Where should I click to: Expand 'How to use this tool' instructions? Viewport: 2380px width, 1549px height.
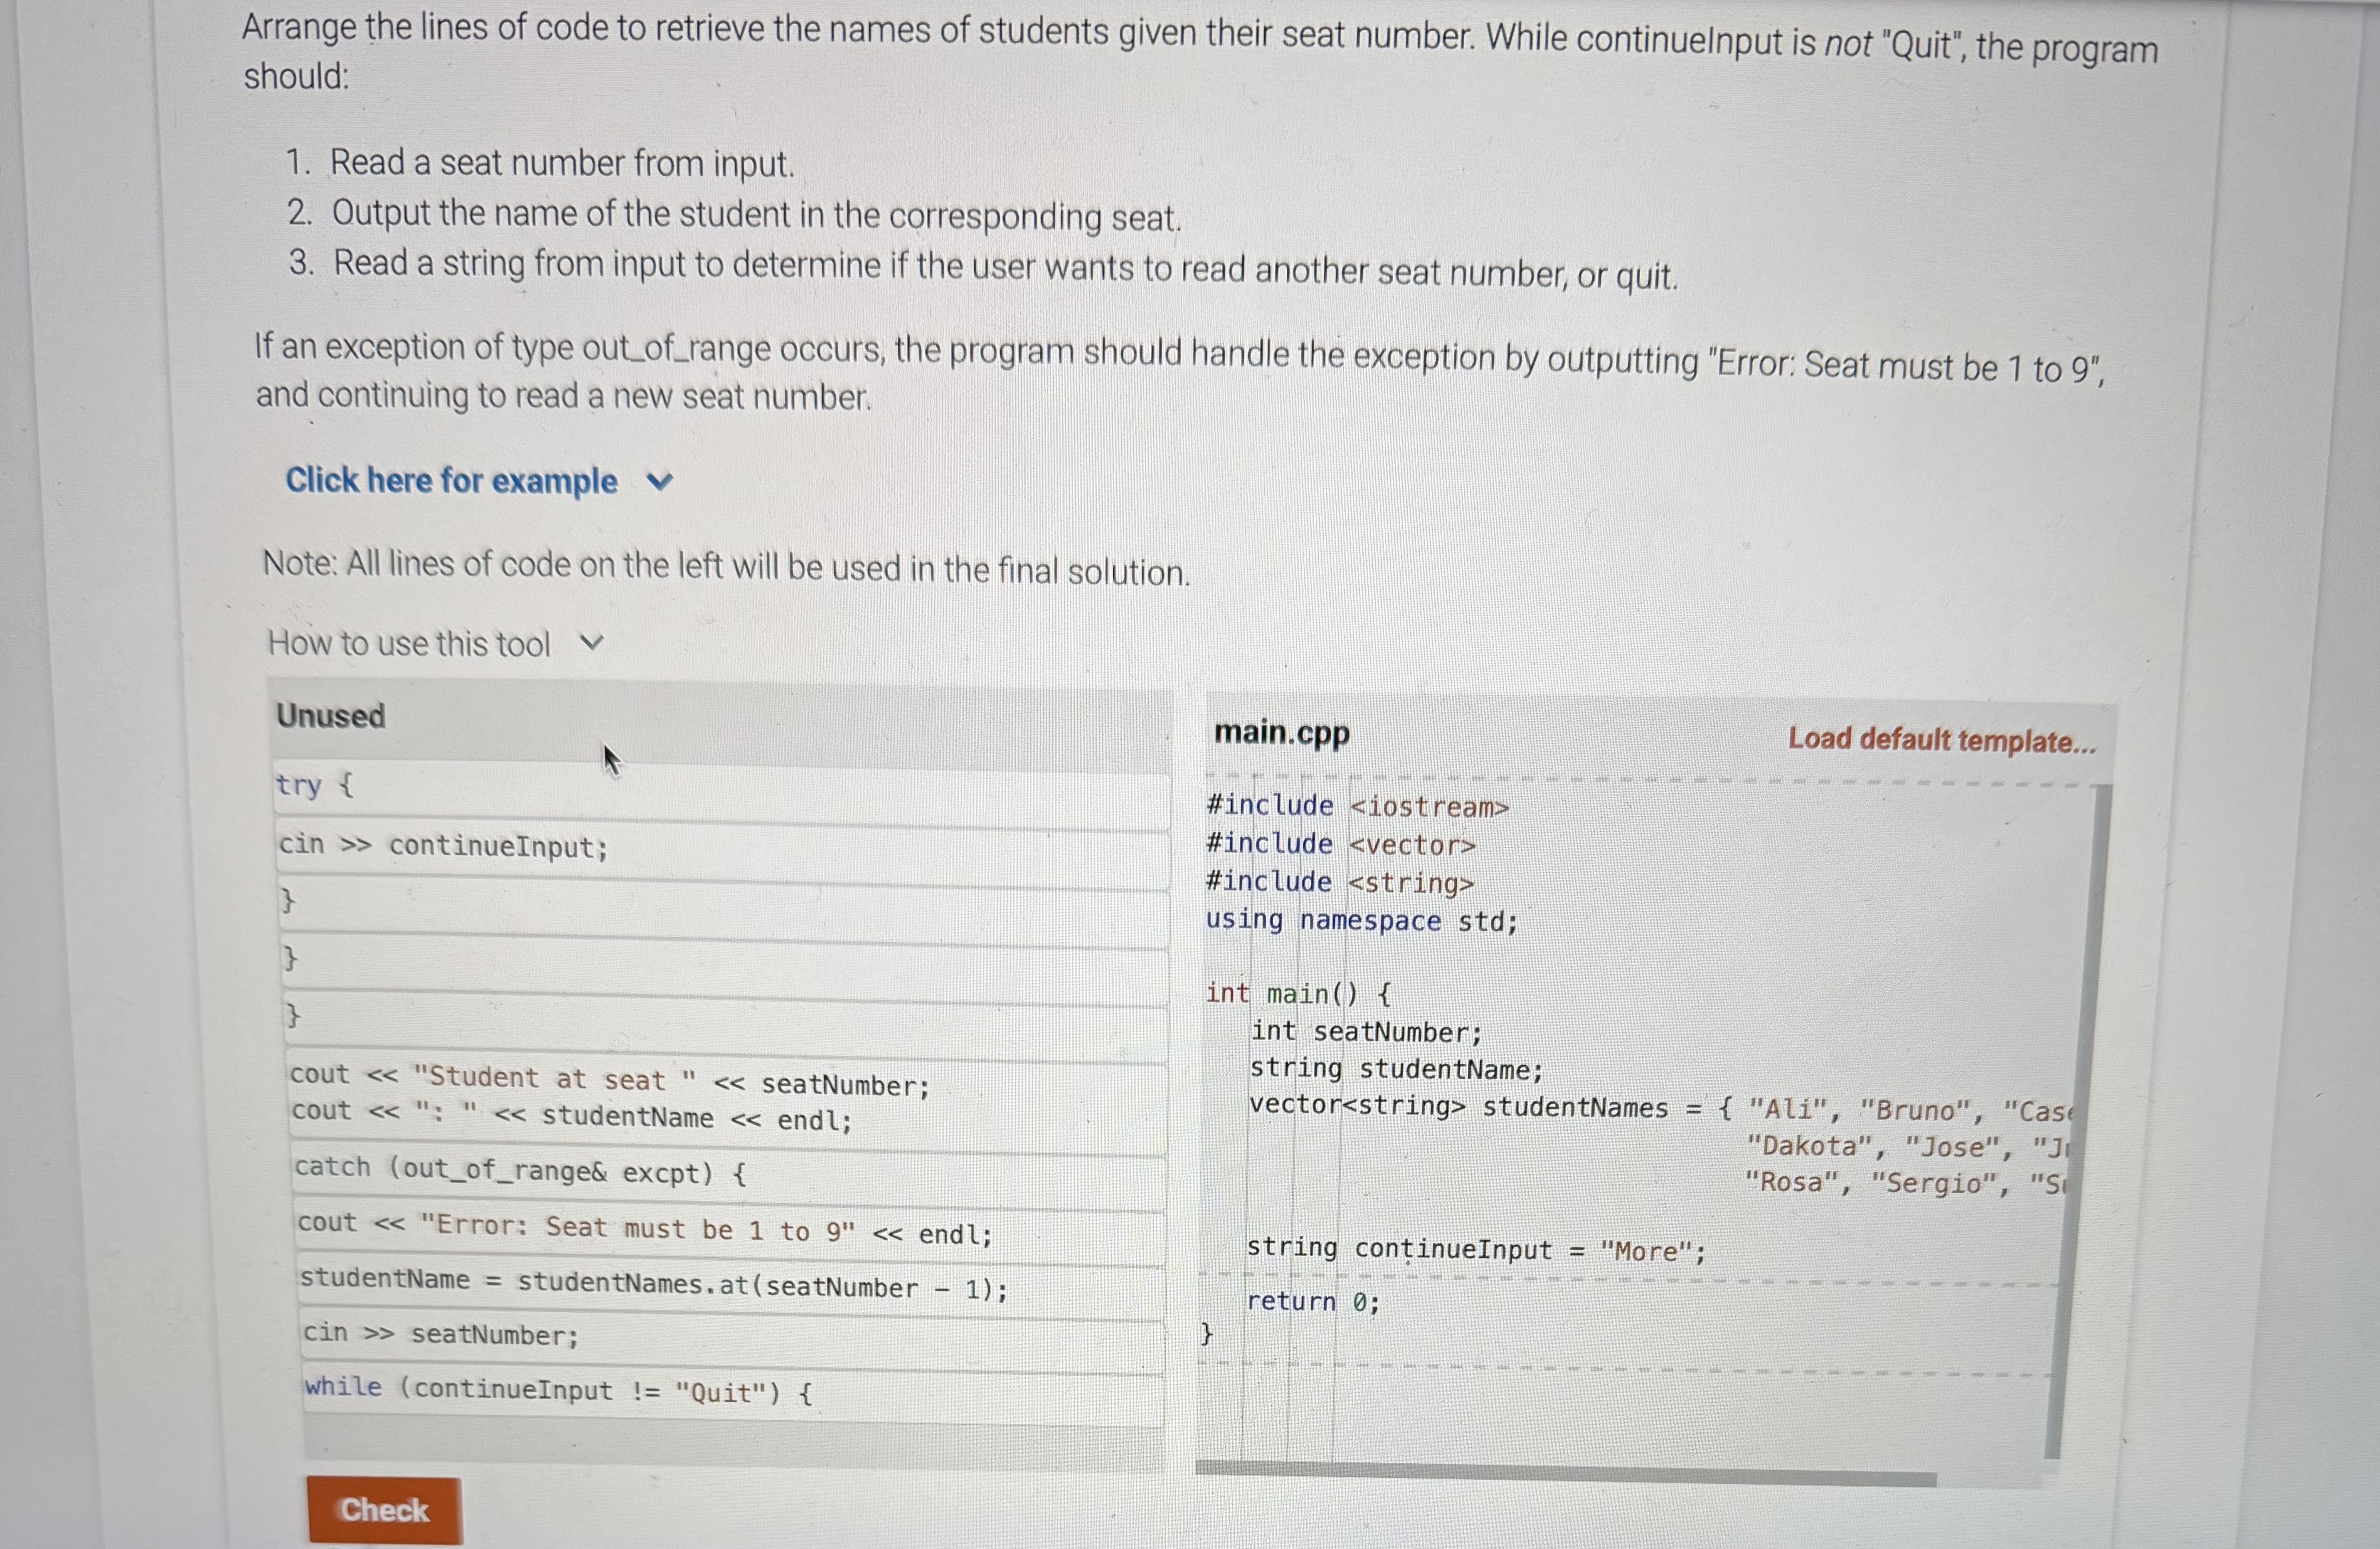click(x=436, y=644)
